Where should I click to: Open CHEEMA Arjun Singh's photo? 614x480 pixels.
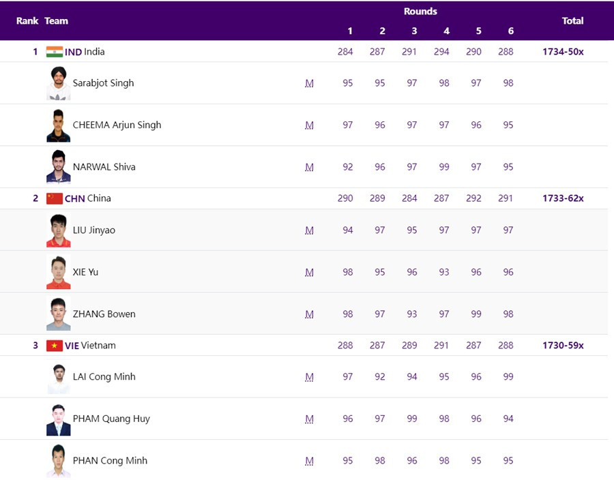59,125
